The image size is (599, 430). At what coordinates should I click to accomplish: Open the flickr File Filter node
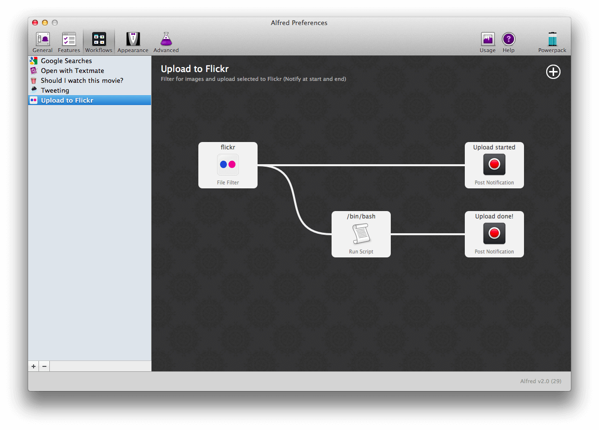point(227,165)
